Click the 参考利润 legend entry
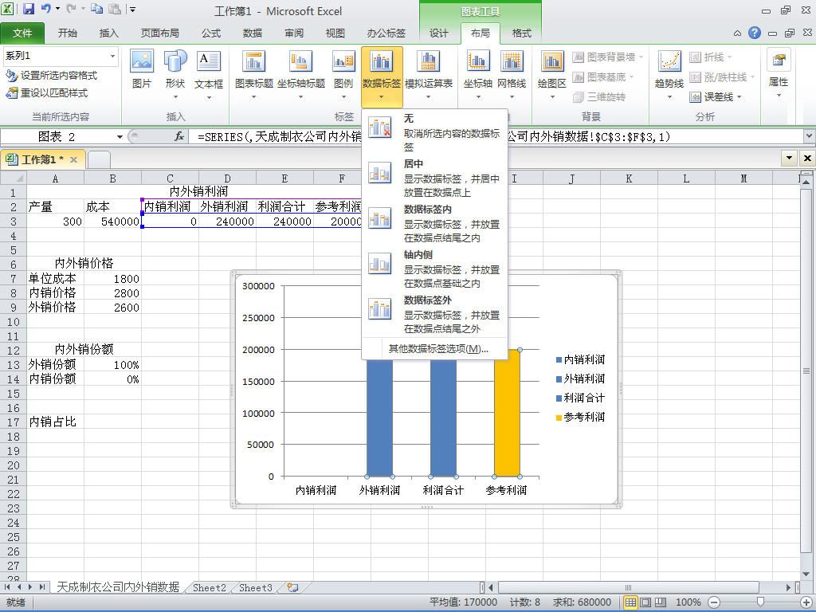Viewport: 816px width, 612px height. pos(580,417)
